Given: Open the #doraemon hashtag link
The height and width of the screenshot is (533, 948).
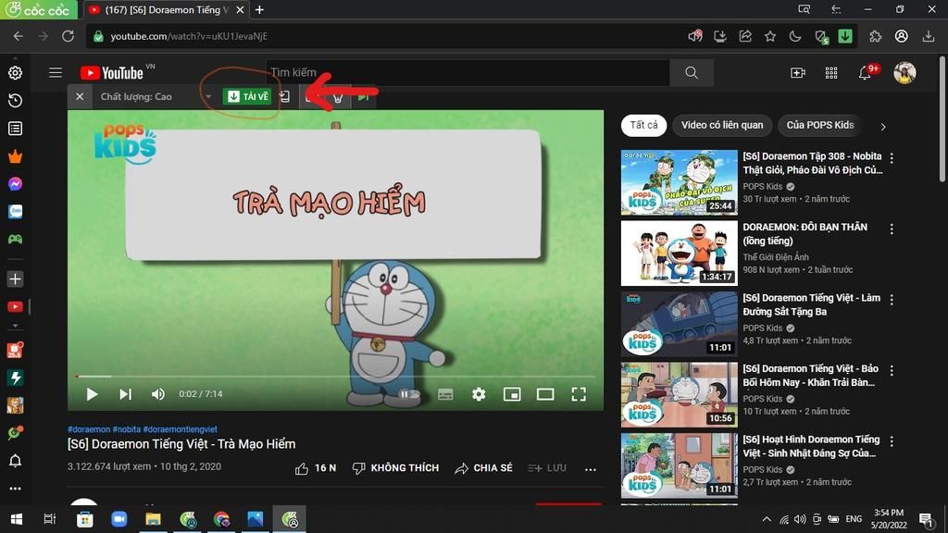Looking at the screenshot, I should [x=89, y=429].
